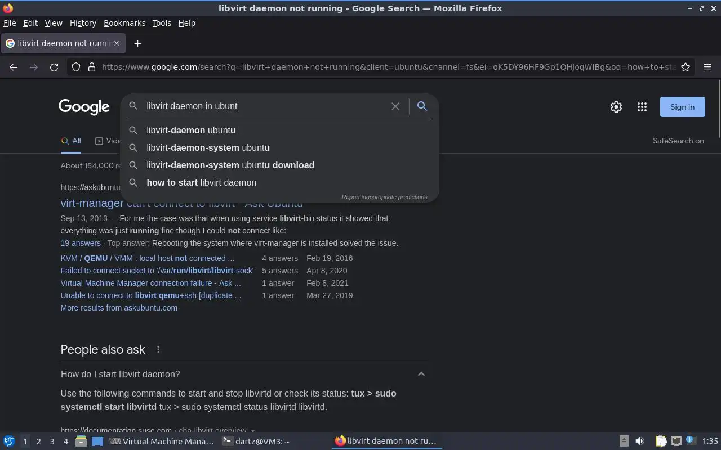Viewport: 721px width, 450px height.
Task: Open the Google apps grid
Action: click(642, 107)
